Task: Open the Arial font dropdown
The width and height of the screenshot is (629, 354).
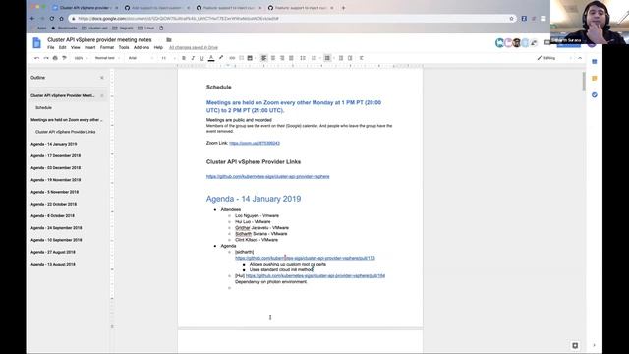Action: (141, 58)
